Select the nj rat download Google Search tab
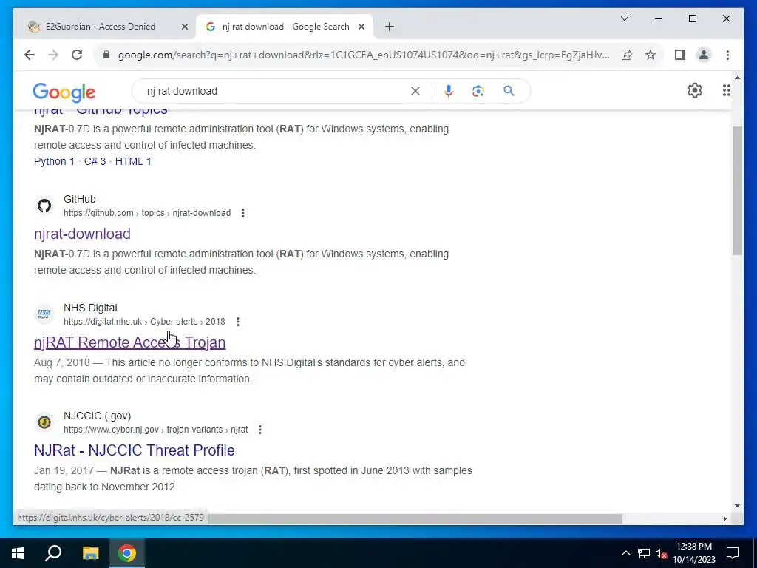Viewport: 757px width, 568px height. pos(285,27)
